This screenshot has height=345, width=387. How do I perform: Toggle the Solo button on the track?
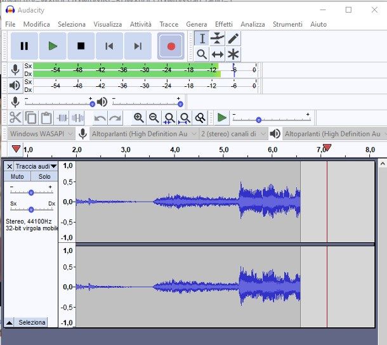[x=44, y=176]
